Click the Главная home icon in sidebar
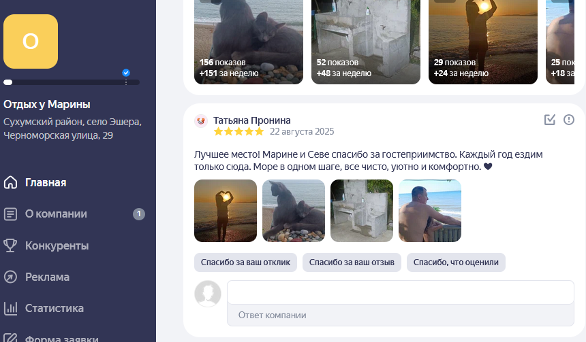Viewport: 586px width, 342px height. coord(10,182)
